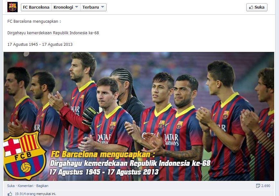279x196 pixels.
Task: View the 2.690 comments count
Action: tap(266, 186)
